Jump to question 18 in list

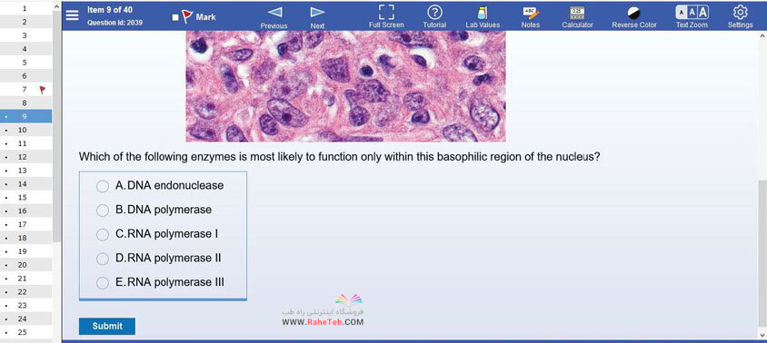[x=26, y=238]
